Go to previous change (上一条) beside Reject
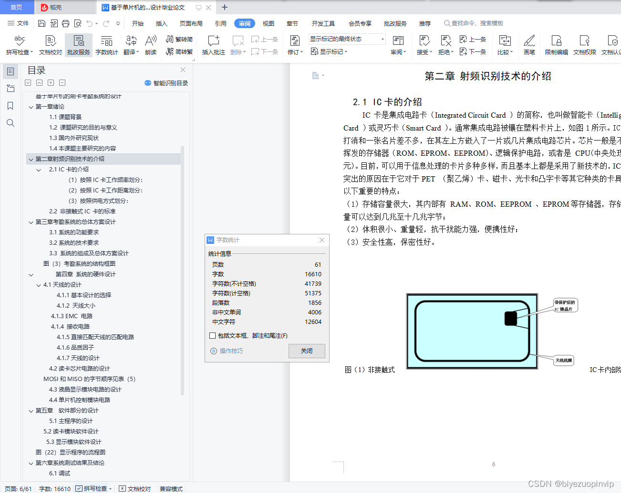This screenshot has height=493, width=621. coord(473,40)
